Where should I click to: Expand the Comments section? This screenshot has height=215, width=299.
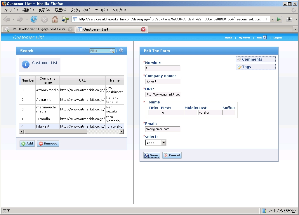256,59
